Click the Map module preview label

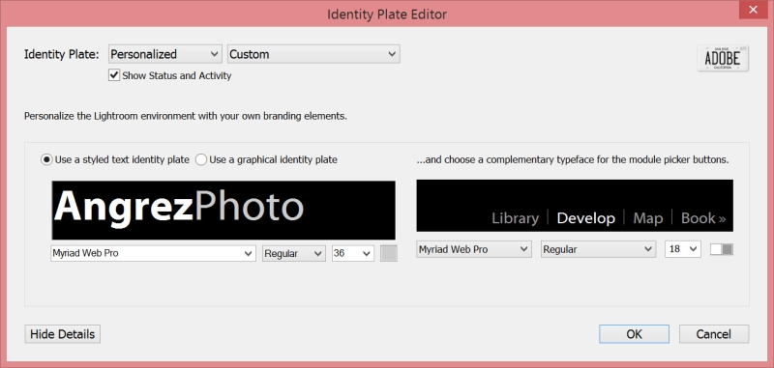647,218
